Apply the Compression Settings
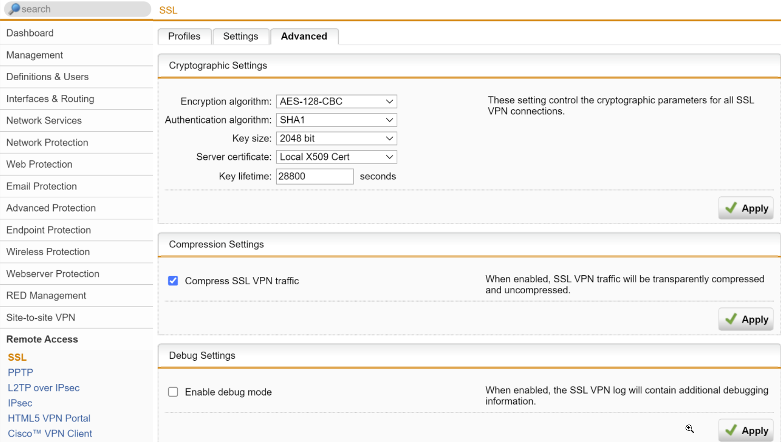 (x=746, y=320)
